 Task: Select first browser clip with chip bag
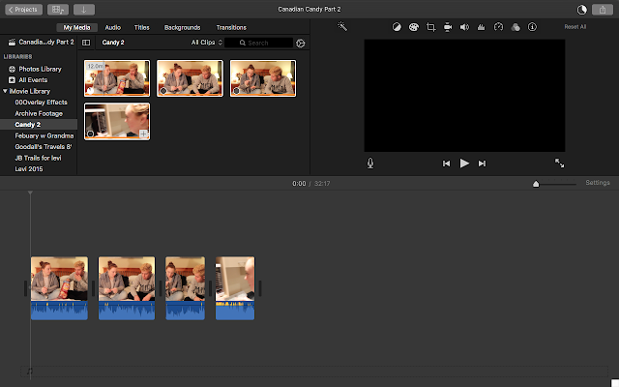[x=117, y=78]
